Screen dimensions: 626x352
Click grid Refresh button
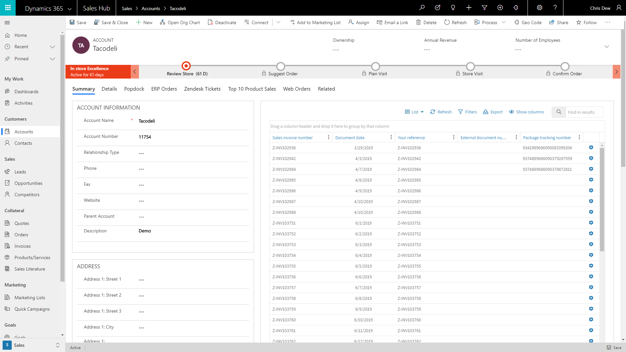pos(441,112)
